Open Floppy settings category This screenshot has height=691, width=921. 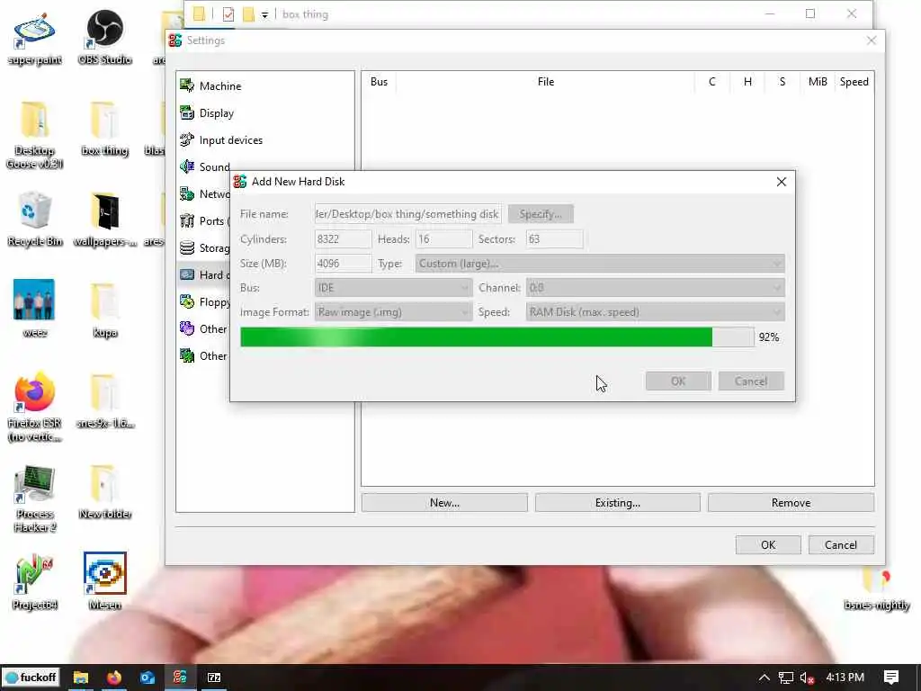coord(204,302)
